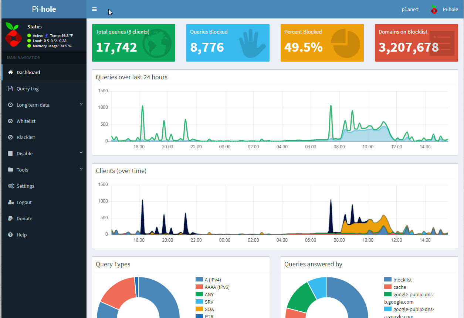
Task: Click the Long term data clock icon
Action: point(10,105)
